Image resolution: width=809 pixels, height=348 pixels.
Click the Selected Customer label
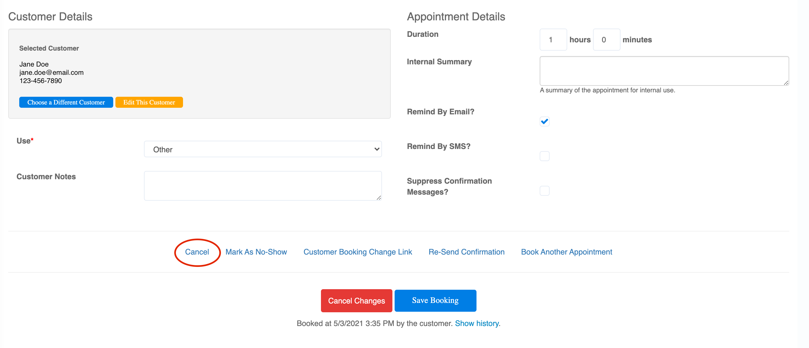(49, 48)
